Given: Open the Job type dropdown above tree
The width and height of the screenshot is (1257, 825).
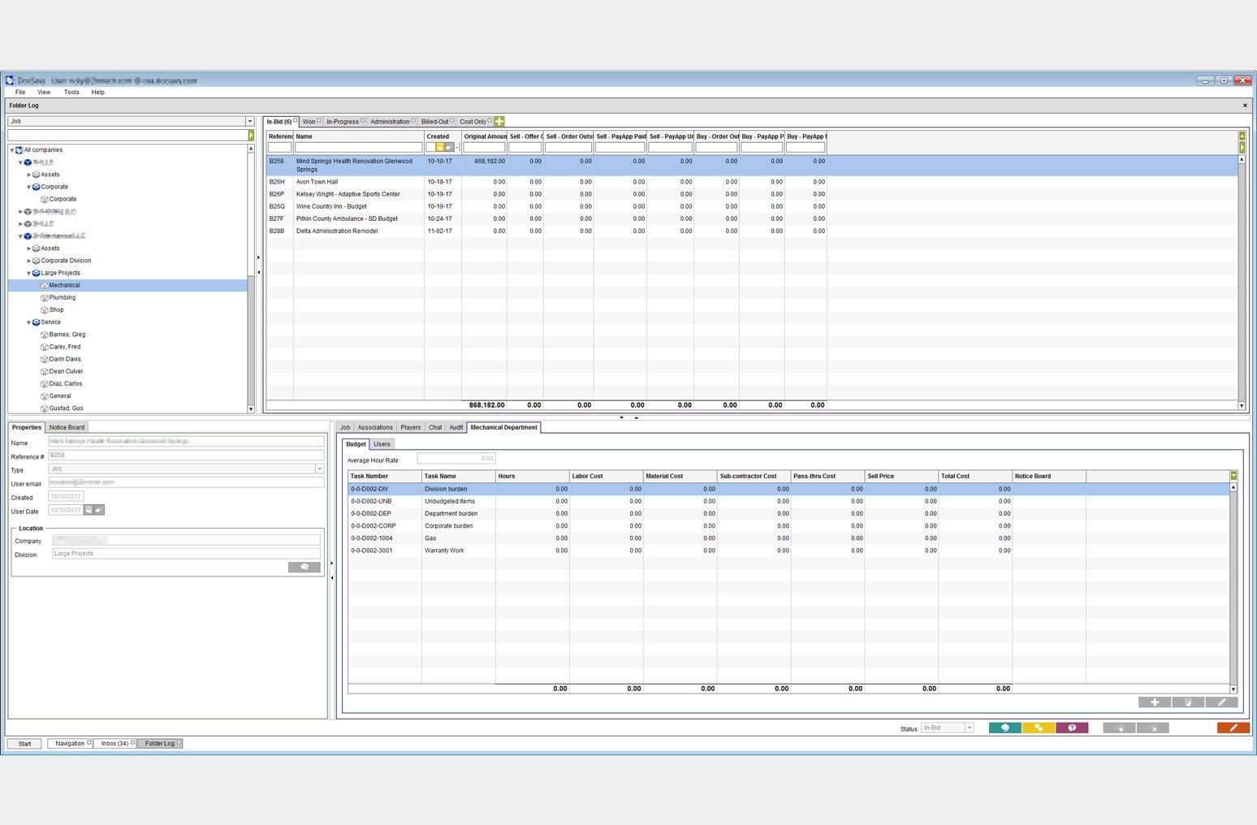Looking at the screenshot, I should click(x=250, y=121).
